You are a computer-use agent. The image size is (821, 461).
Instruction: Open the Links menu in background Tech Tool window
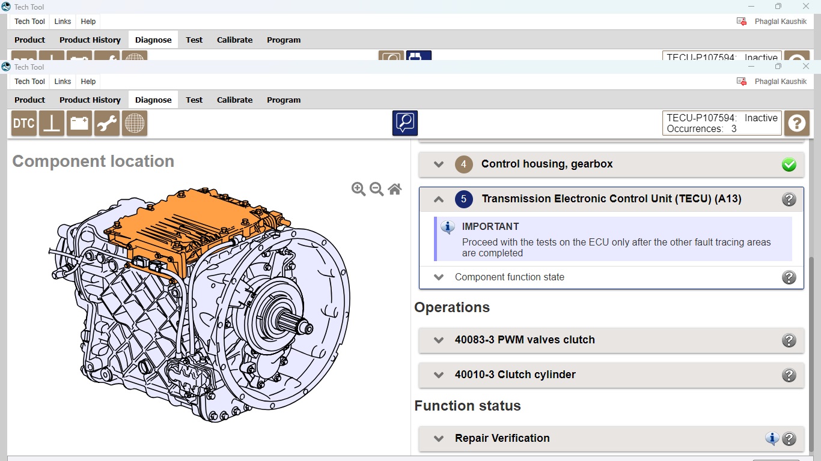63,22
